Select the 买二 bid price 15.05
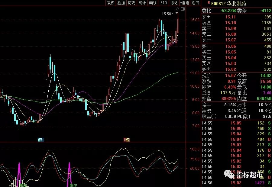 (230, 52)
